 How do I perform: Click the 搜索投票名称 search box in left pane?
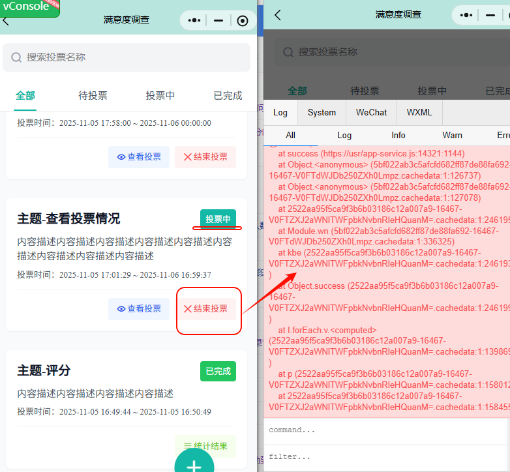point(127,57)
